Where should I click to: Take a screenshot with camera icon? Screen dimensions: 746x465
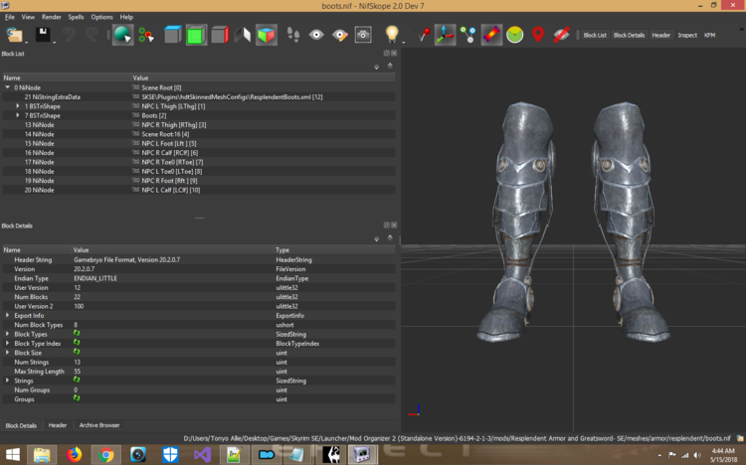pyautogui.click(x=363, y=35)
